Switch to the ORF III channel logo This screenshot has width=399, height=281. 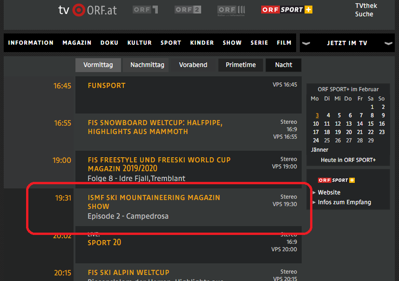tap(231, 10)
